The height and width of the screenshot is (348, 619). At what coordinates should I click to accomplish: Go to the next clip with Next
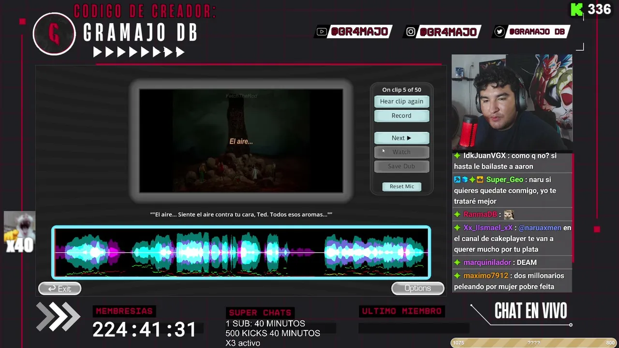tap(401, 138)
